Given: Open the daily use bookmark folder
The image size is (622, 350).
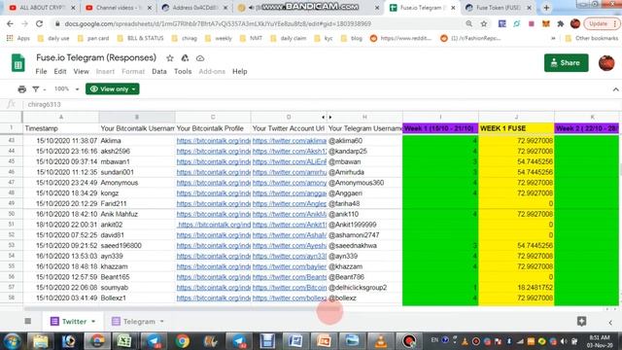Looking at the screenshot, I should (53, 39).
